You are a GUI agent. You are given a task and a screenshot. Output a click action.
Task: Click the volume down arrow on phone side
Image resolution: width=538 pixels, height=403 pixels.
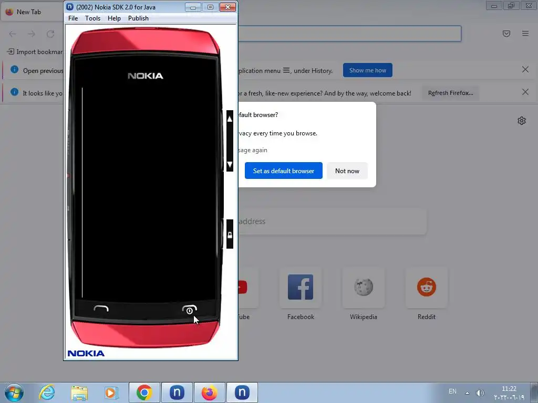click(x=230, y=164)
